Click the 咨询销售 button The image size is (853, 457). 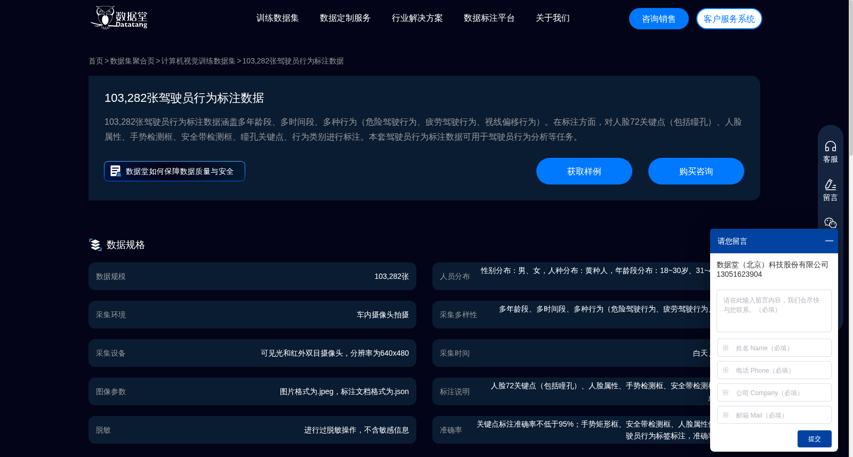[x=658, y=19]
